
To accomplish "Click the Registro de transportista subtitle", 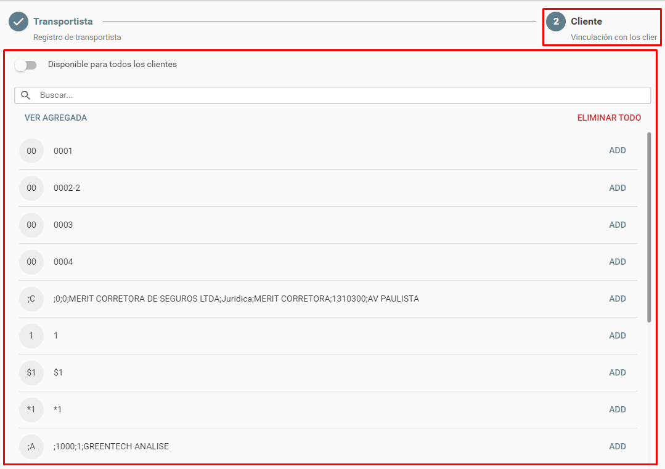I will point(77,38).
